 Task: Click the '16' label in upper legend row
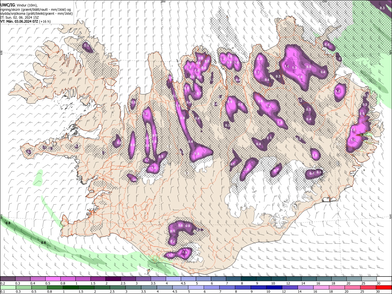point(318,283)
